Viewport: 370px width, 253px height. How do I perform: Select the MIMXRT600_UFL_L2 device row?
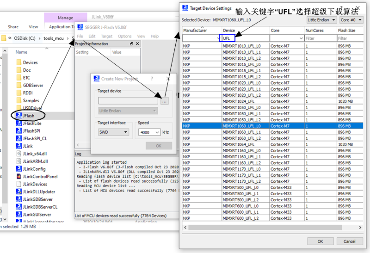[272, 218]
